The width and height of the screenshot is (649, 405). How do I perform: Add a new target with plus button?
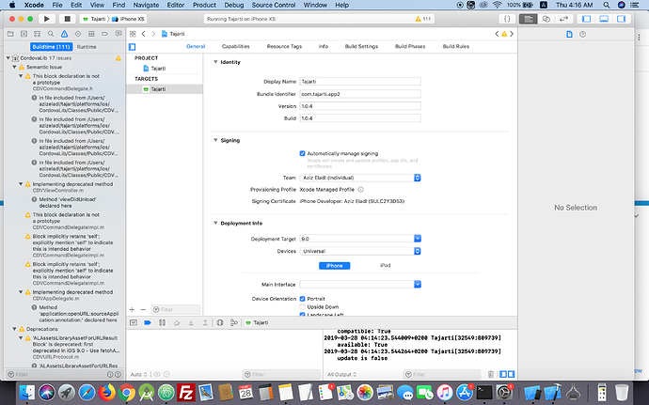(132, 309)
